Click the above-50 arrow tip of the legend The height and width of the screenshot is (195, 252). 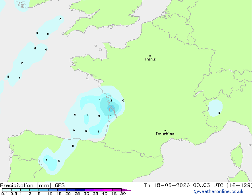click(x=126, y=190)
